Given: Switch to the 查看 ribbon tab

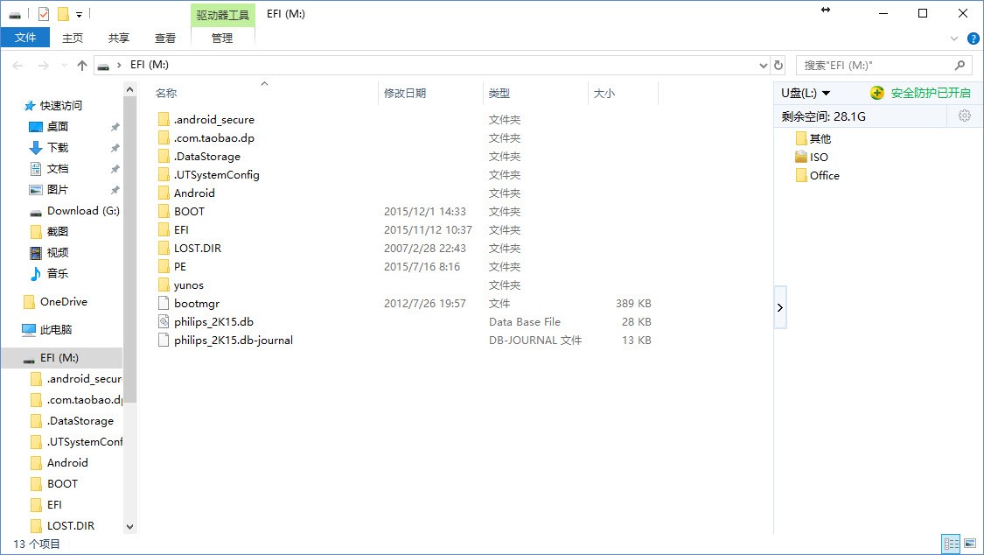Looking at the screenshot, I should point(165,38).
